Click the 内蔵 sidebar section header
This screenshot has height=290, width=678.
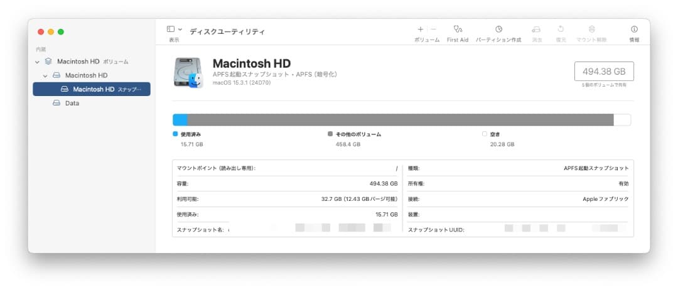pos(41,50)
